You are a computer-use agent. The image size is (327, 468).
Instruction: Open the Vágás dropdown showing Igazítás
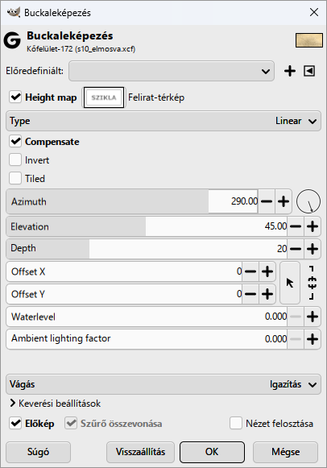point(163,384)
